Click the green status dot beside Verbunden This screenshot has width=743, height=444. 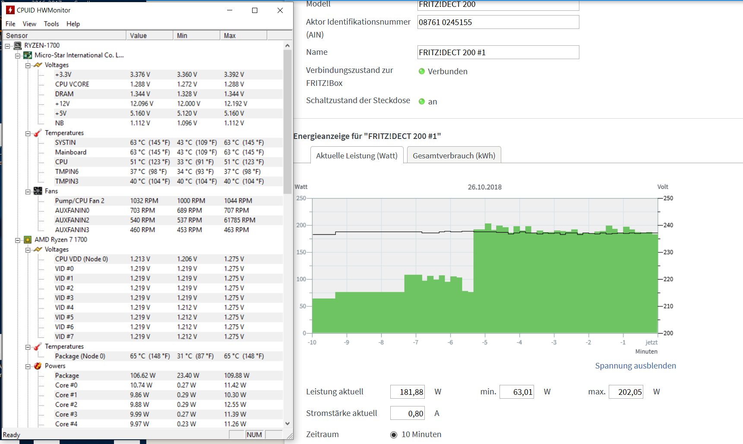point(422,71)
